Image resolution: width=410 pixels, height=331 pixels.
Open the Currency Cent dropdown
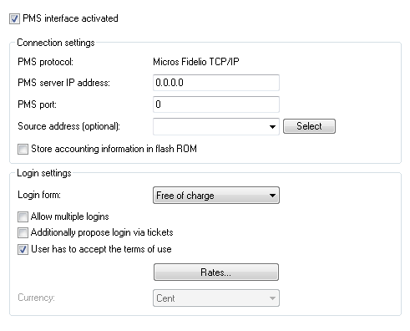pos(216,298)
